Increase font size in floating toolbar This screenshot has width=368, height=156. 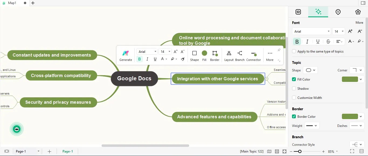[x=175, y=51]
